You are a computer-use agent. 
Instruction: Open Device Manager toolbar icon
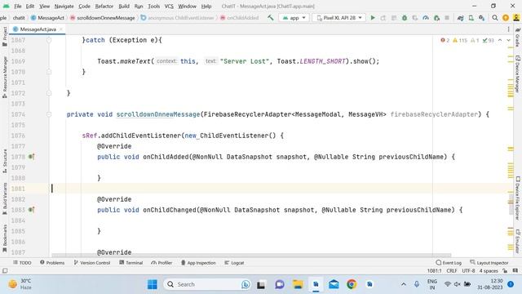tap(471, 18)
